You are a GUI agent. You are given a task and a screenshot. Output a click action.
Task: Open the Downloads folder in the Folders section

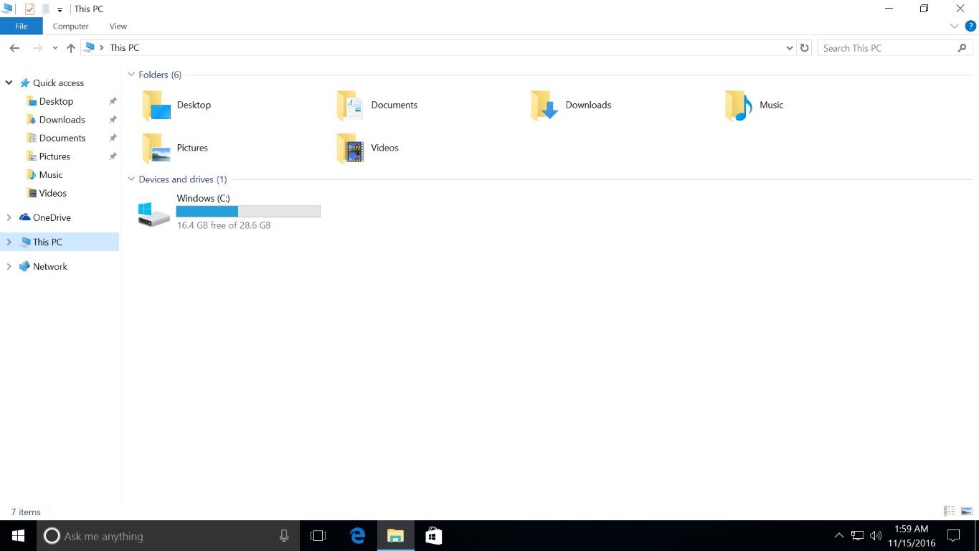pos(572,105)
